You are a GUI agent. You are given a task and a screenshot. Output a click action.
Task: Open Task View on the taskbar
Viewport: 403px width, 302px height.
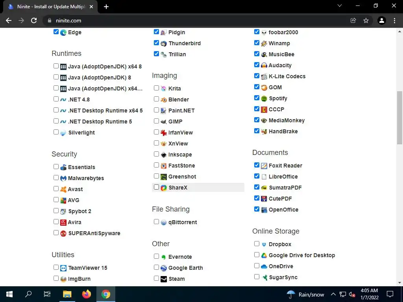coord(47,294)
